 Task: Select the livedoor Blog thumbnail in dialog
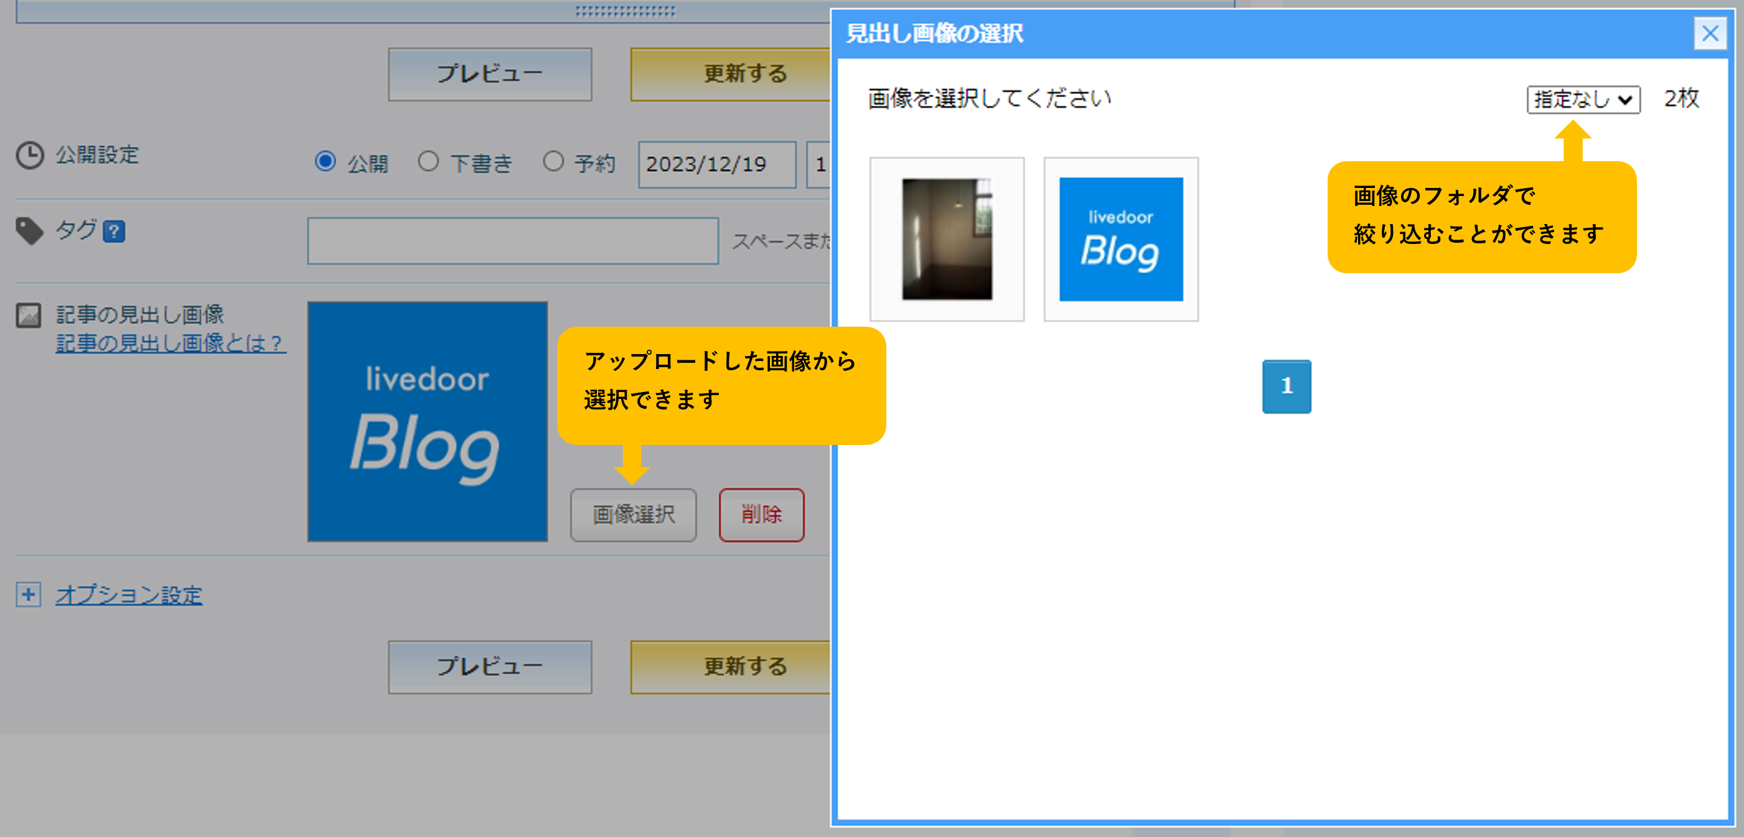point(1120,239)
